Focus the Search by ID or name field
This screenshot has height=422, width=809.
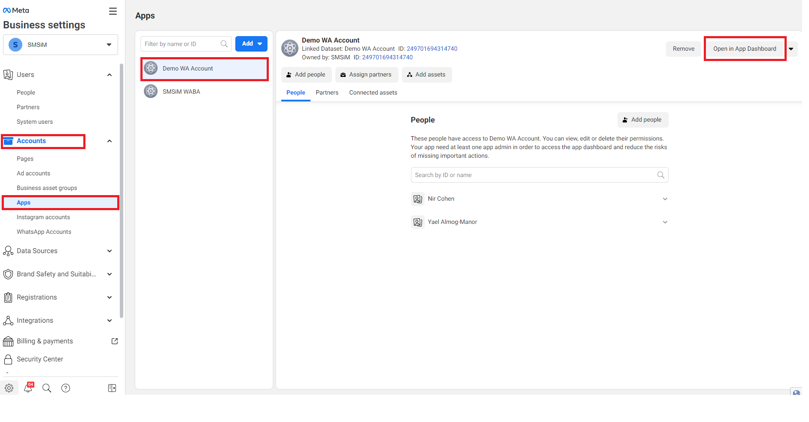tap(539, 175)
